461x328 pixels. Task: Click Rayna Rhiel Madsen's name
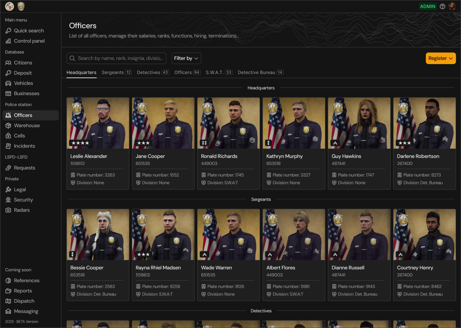pos(158,268)
